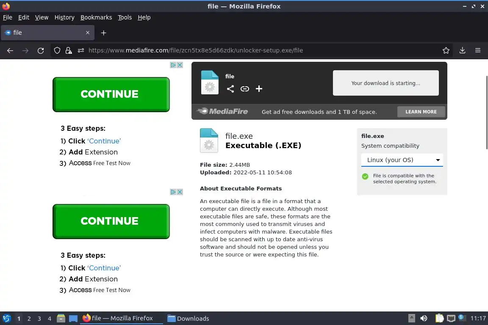Viewport: 488px width, 325px height.
Task: Open the system start menu icon
Action: [x=6, y=319]
